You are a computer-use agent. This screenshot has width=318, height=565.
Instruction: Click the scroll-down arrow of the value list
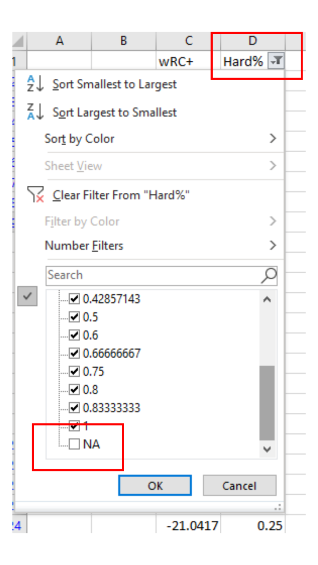(x=267, y=449)
